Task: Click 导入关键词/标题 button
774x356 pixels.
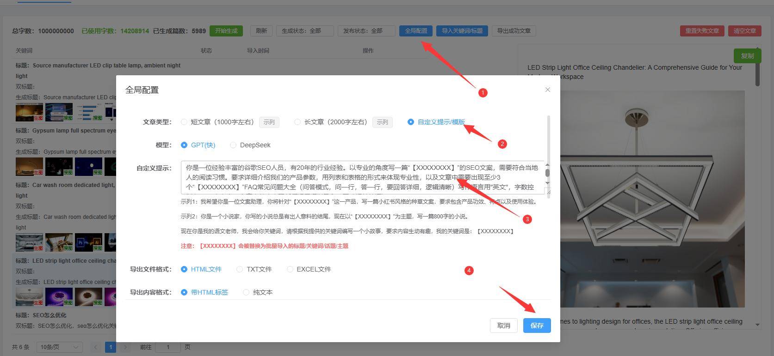Action: pyautogui.click(x=462, y=31)
